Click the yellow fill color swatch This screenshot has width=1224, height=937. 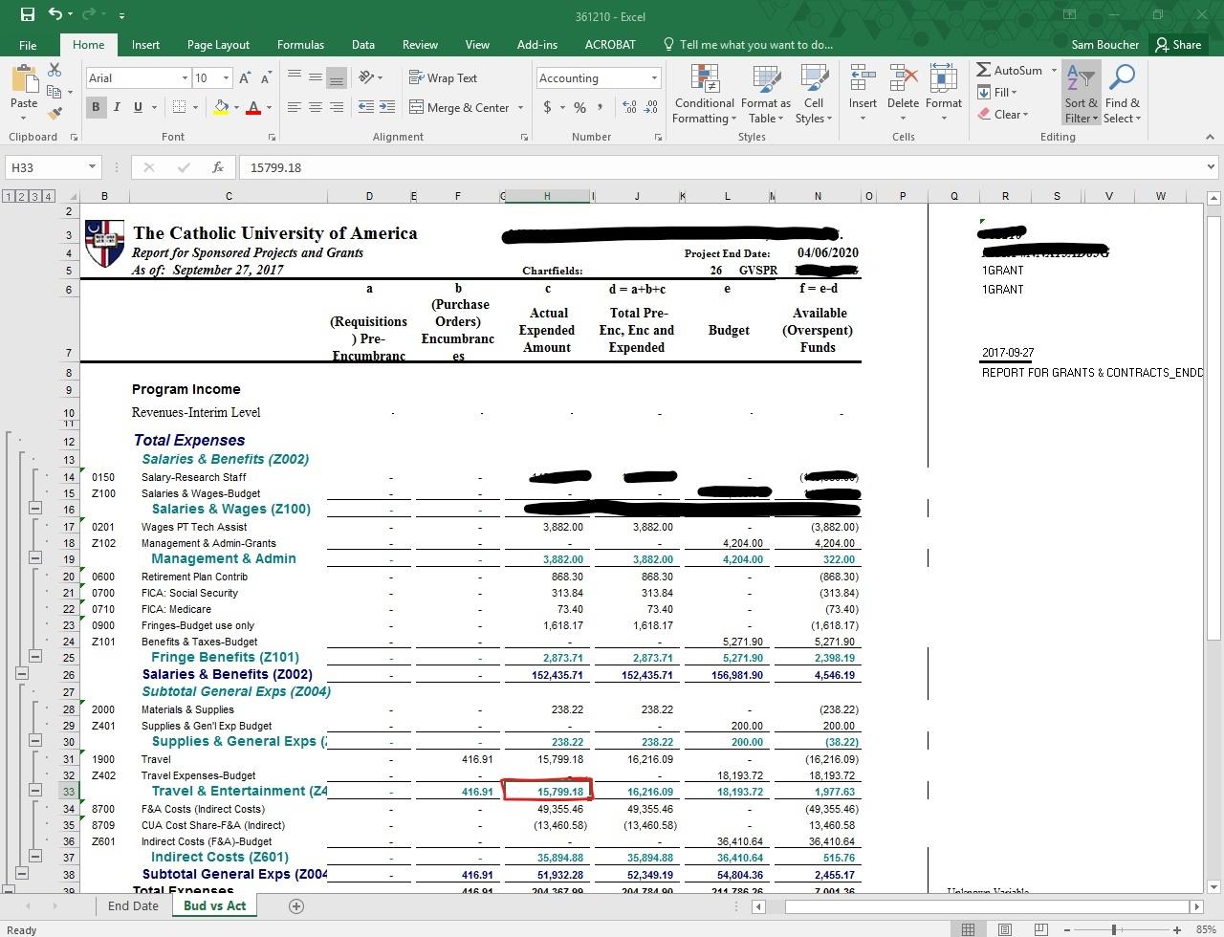point(221,107)
